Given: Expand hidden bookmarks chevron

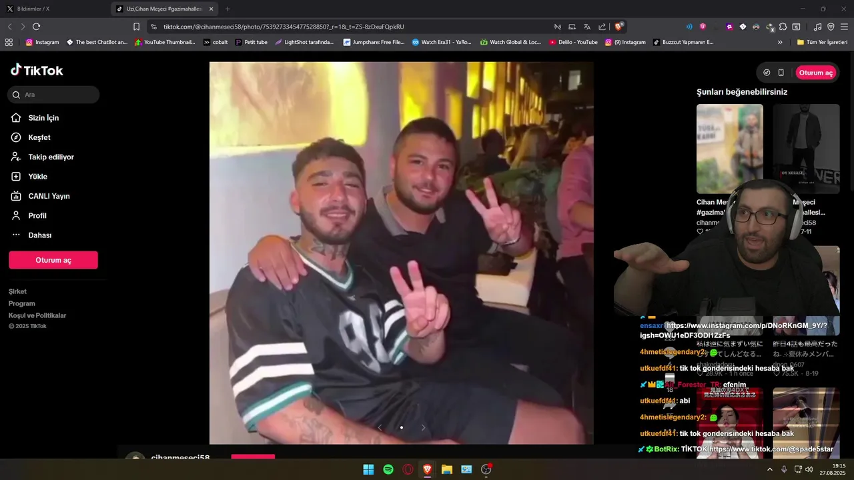Looking at the screenshot, I should click(x=780, y=42).
